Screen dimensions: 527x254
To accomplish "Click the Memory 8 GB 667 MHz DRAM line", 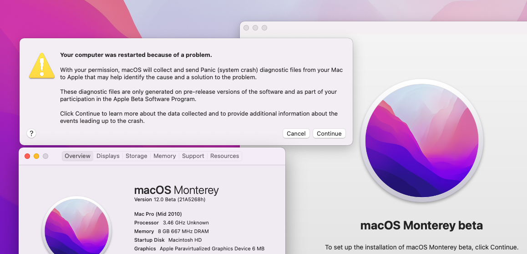I will [172, 232].
